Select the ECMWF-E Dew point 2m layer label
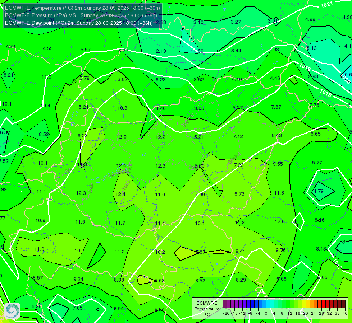352x323 pixels. [x=79, y=23]
